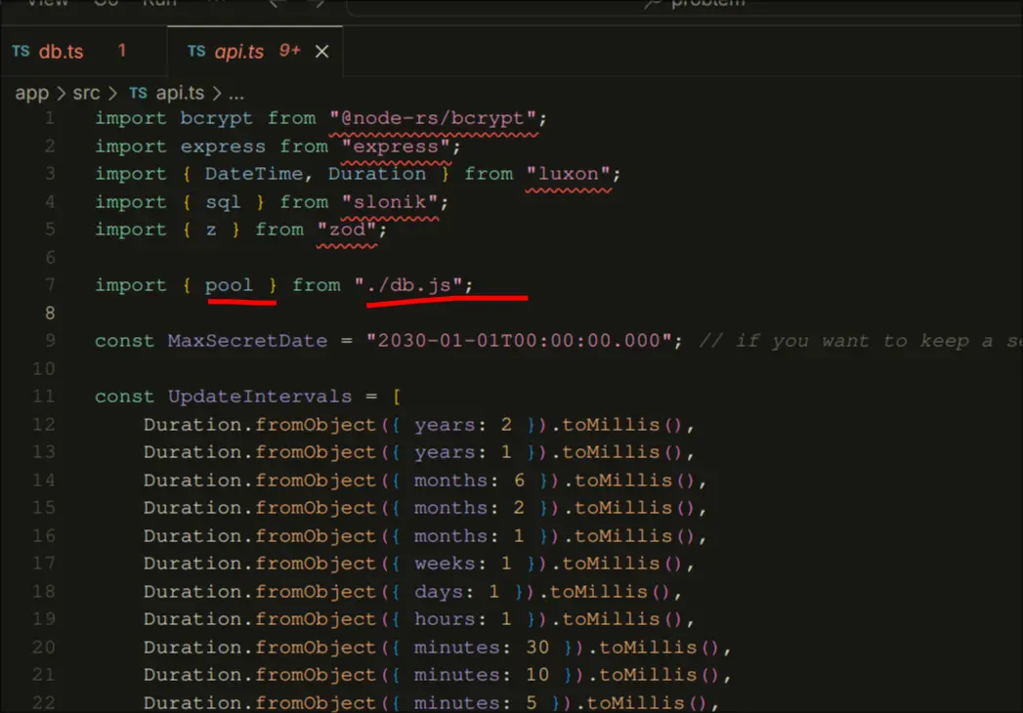Click the search magnifier icon in title bar
The height and width of the screenshot is (713, 1023).
tap(653, 4)
